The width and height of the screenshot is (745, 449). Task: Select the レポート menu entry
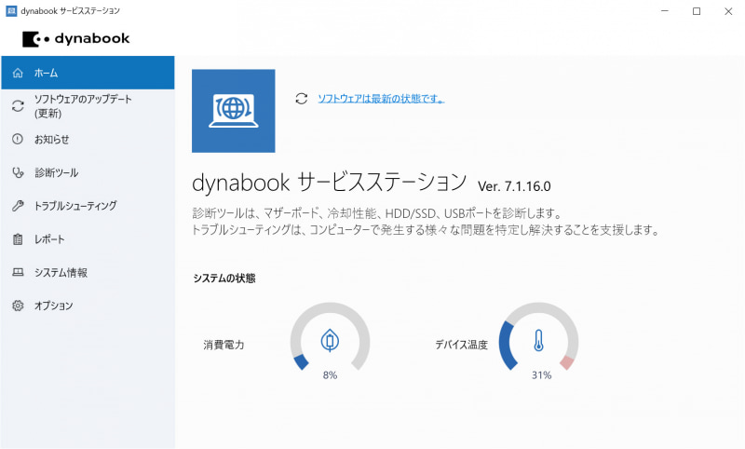(88, 239)
